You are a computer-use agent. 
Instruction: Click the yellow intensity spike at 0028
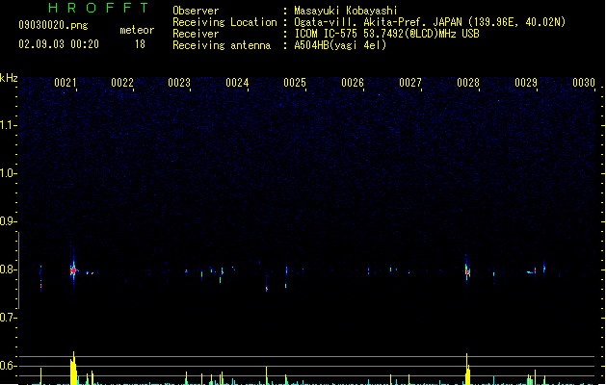[467, 369]
